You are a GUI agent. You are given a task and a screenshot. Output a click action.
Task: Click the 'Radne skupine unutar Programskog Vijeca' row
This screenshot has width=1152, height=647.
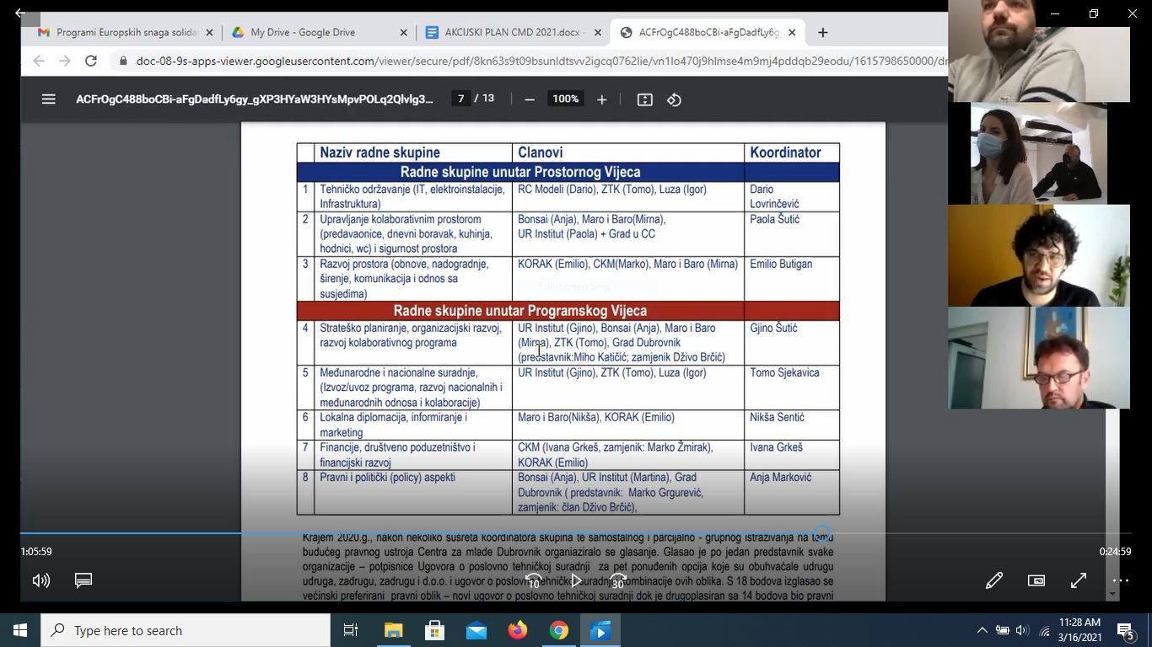click(520, 311)
